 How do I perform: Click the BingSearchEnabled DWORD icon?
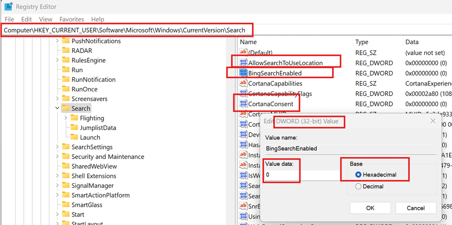[243, 73]
